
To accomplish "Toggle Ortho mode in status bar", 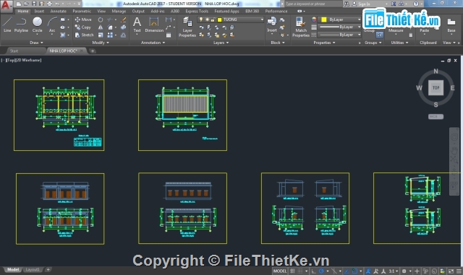I will (313, 271).
